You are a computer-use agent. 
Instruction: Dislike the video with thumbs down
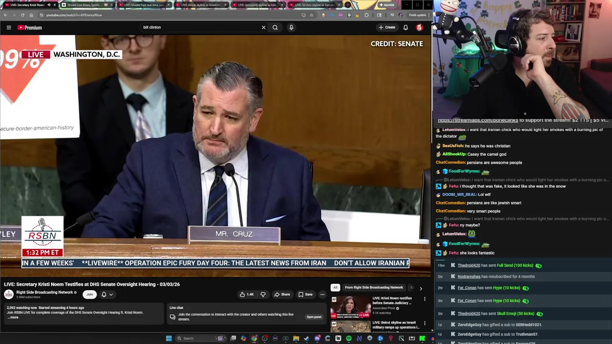click(262, 294)
